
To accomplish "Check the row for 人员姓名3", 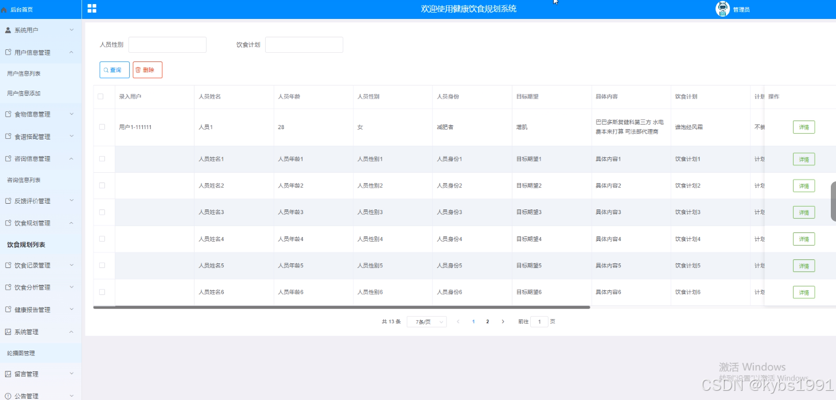I will click(102, 212).
